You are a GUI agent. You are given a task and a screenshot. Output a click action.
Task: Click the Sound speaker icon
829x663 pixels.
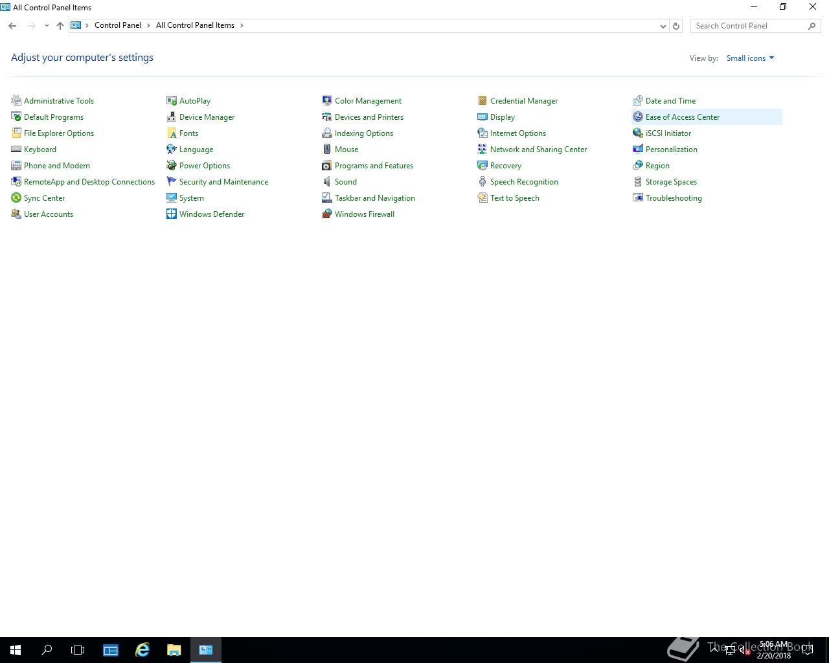click(x=327, y=181)
